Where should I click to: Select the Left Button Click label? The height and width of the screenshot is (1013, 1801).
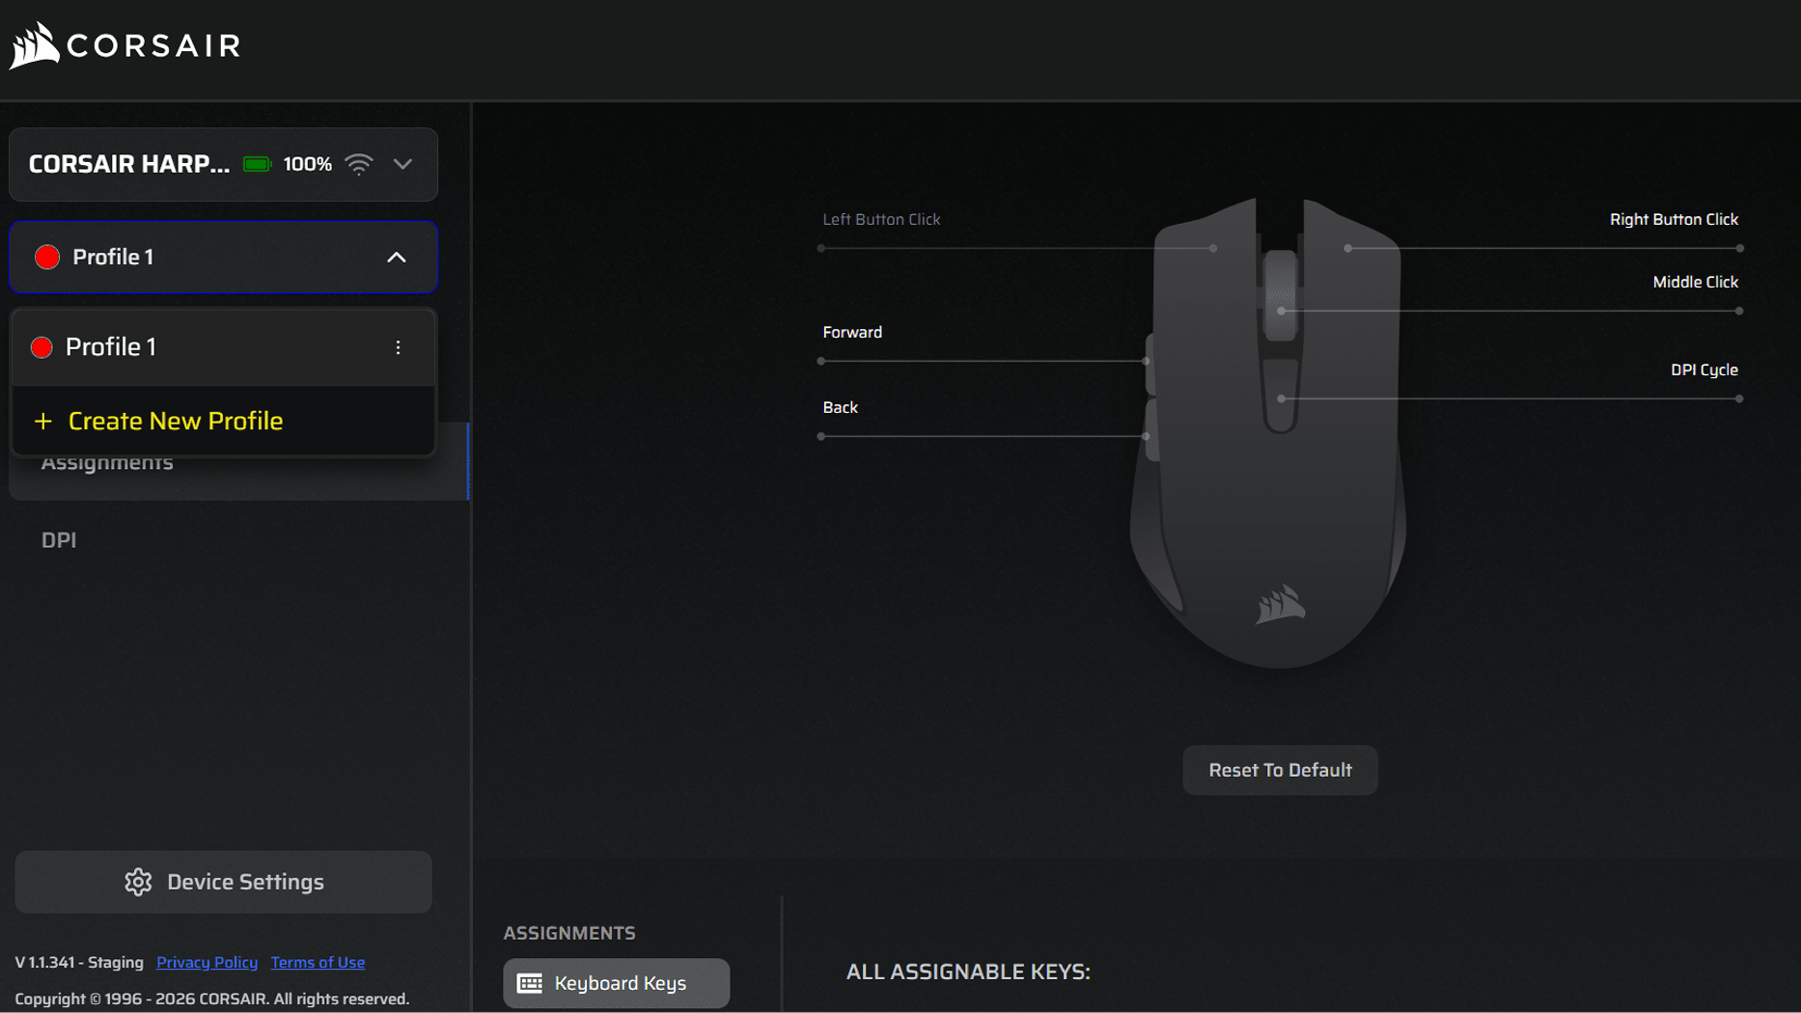[881, 219]
